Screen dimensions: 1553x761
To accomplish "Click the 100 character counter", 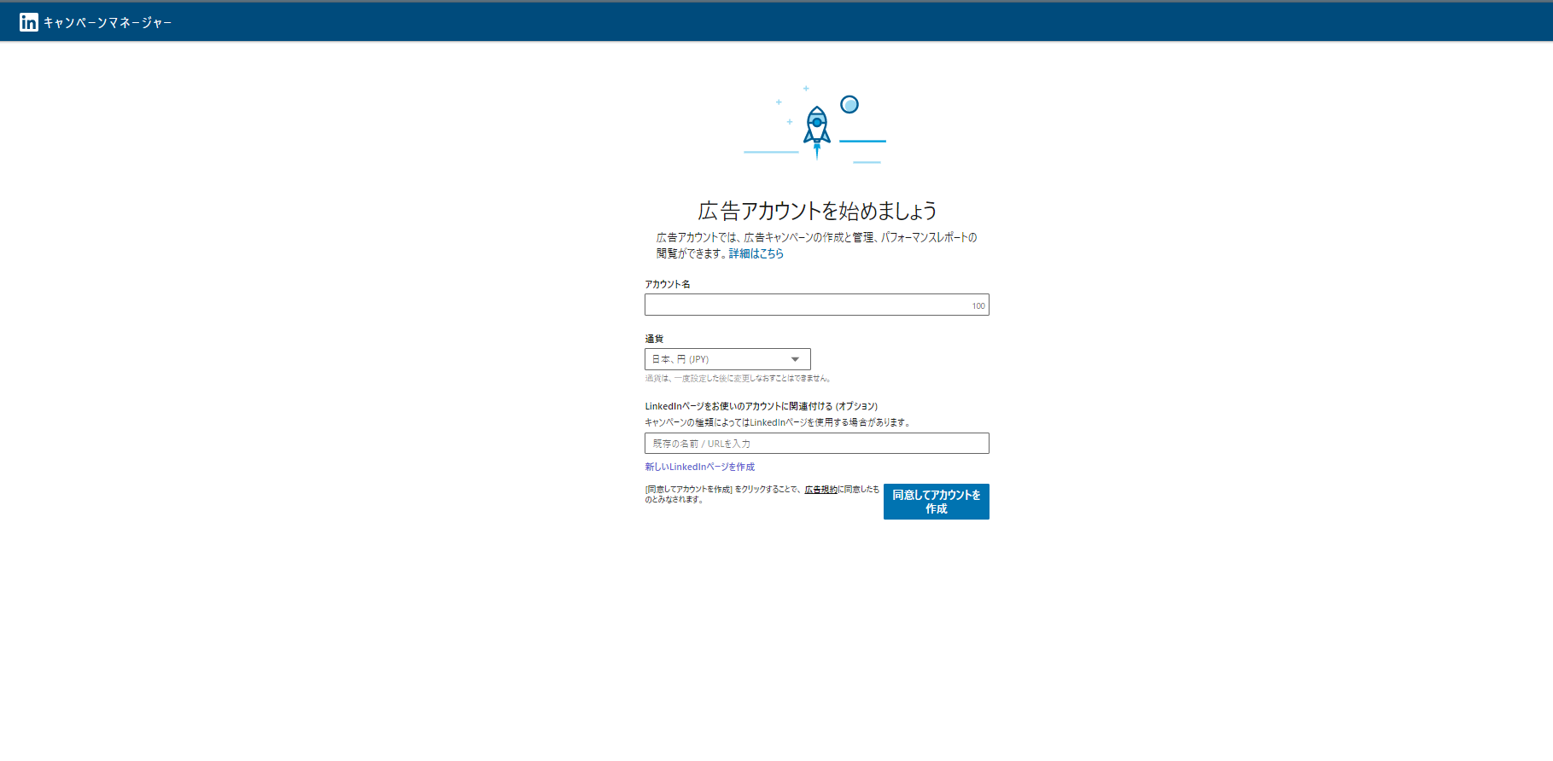I will point(978,306).
